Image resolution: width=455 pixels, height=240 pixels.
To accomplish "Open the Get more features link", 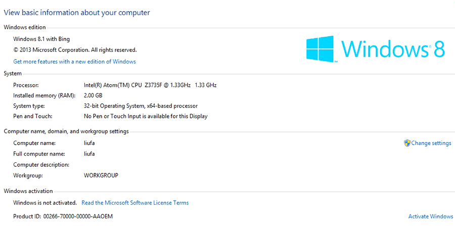I will click(74, 62).
